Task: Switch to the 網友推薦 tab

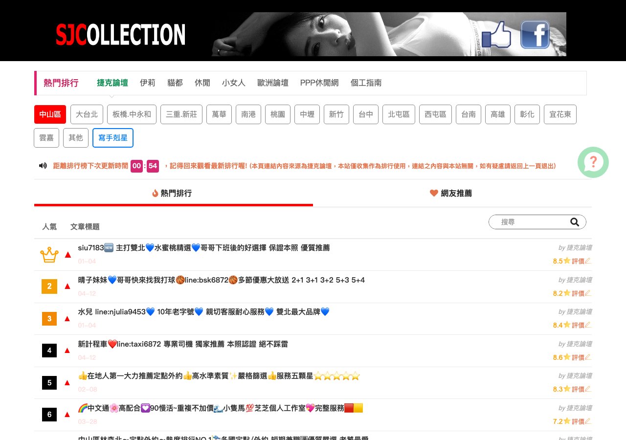Action: pos(450,193)
